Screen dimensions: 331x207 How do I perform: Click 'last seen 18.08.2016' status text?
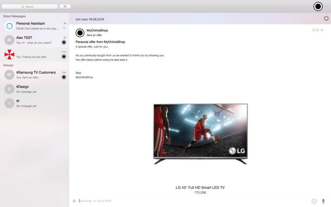click(x=90, y=19)
